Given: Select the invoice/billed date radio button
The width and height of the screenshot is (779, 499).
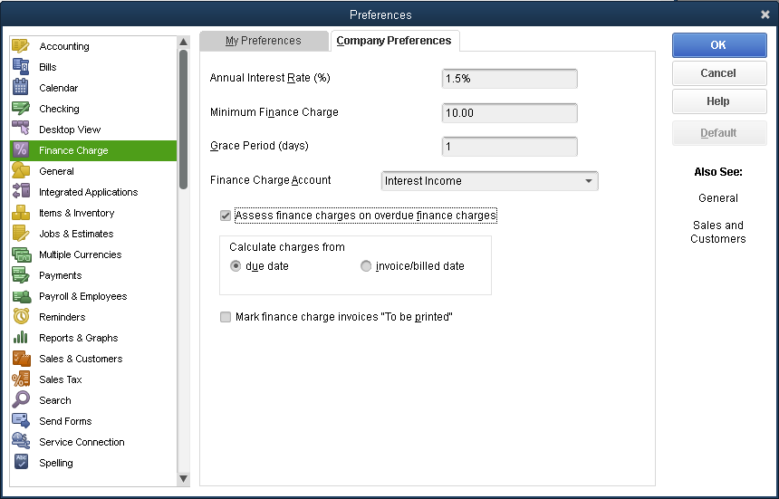Looking at the screenshot, I should pyautogui.click(x=366, y=266).
